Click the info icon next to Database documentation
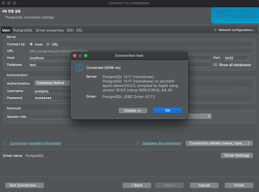This screenshot has height=192, width=259. (x=137, y=143)
